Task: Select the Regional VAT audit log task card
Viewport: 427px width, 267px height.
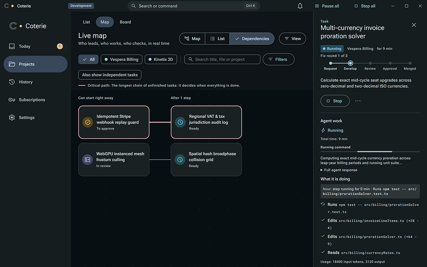Action: (206, 122)
